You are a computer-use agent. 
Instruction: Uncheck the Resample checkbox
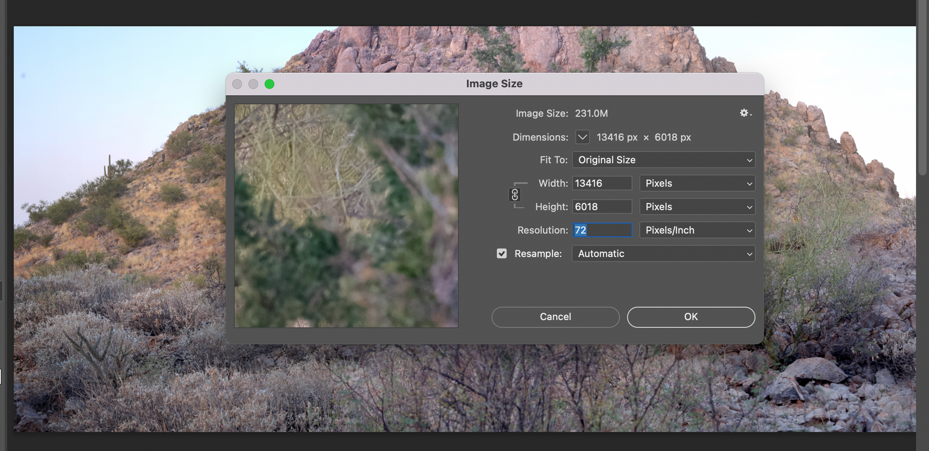point(502,253)
